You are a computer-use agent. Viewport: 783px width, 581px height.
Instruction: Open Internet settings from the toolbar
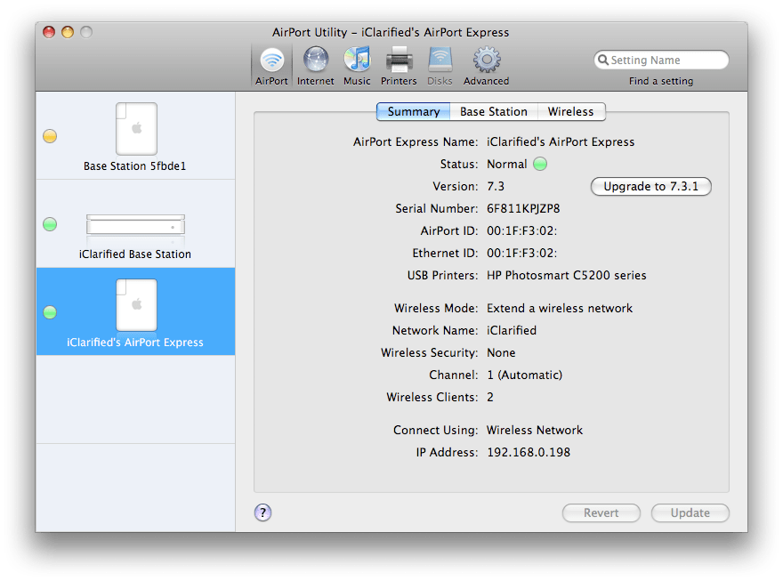(x=315, y=61)
